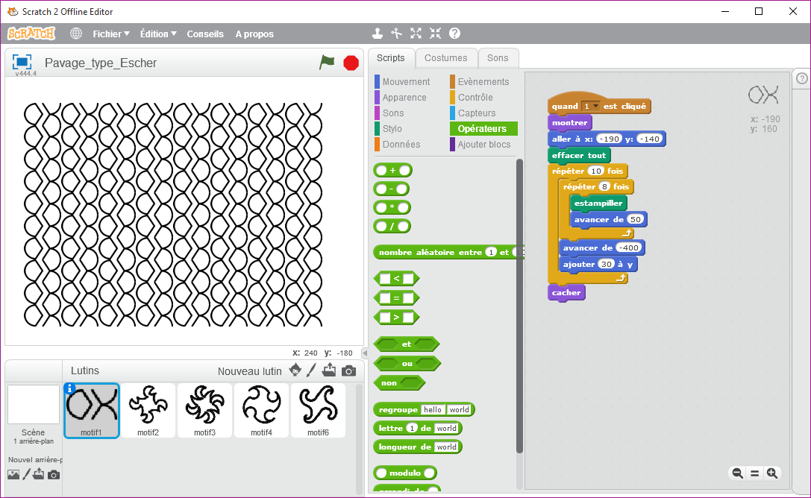Click the green flag to run
This screenshot has width=811, height=498.
tap(327, 63)
